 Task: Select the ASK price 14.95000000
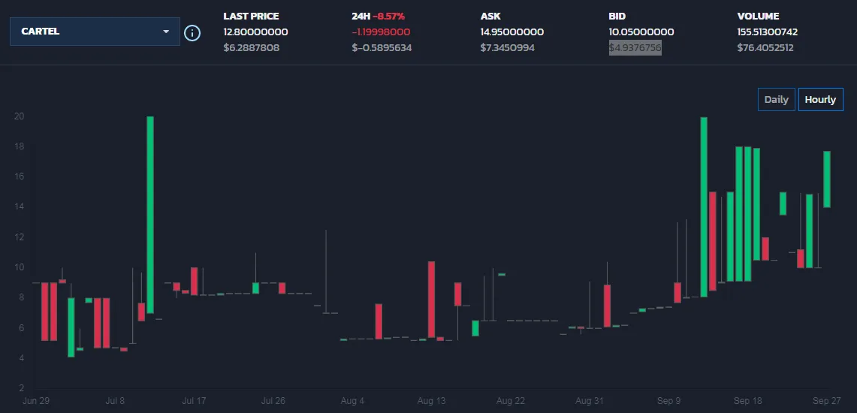pyautogui.click(x=511, y=32)
